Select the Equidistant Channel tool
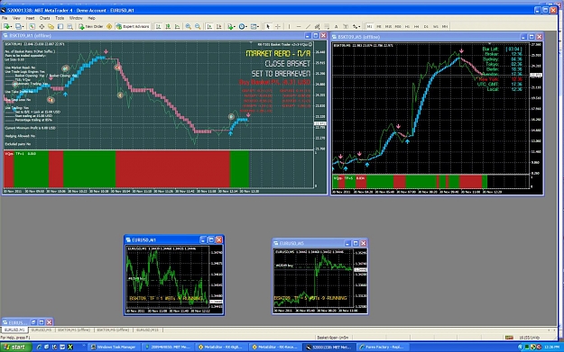 [x=317, y=26]
